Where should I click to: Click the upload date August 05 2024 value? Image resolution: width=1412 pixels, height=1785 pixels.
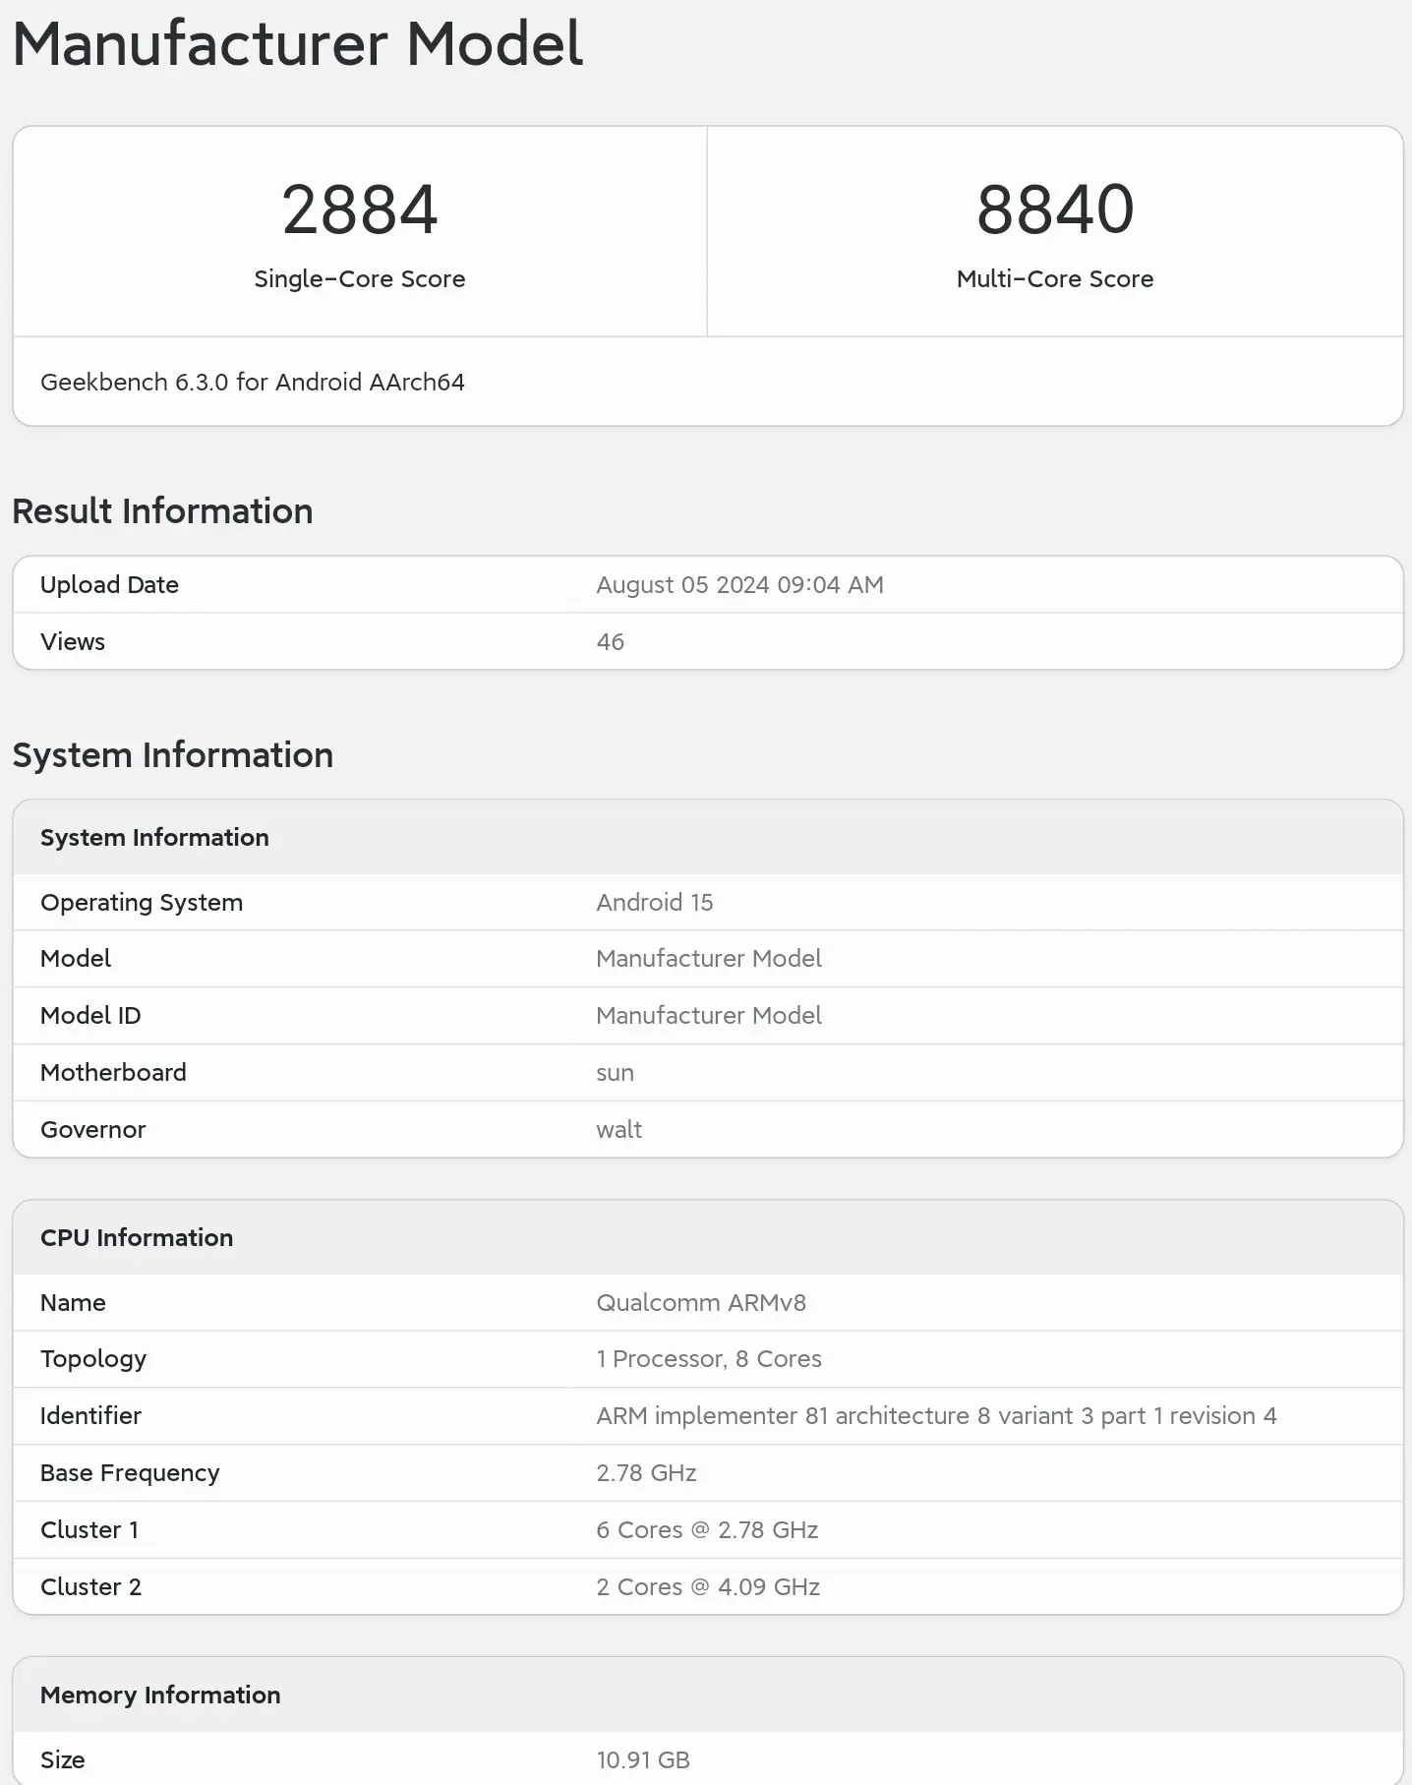pyautogui.click(x=739, y=585)
